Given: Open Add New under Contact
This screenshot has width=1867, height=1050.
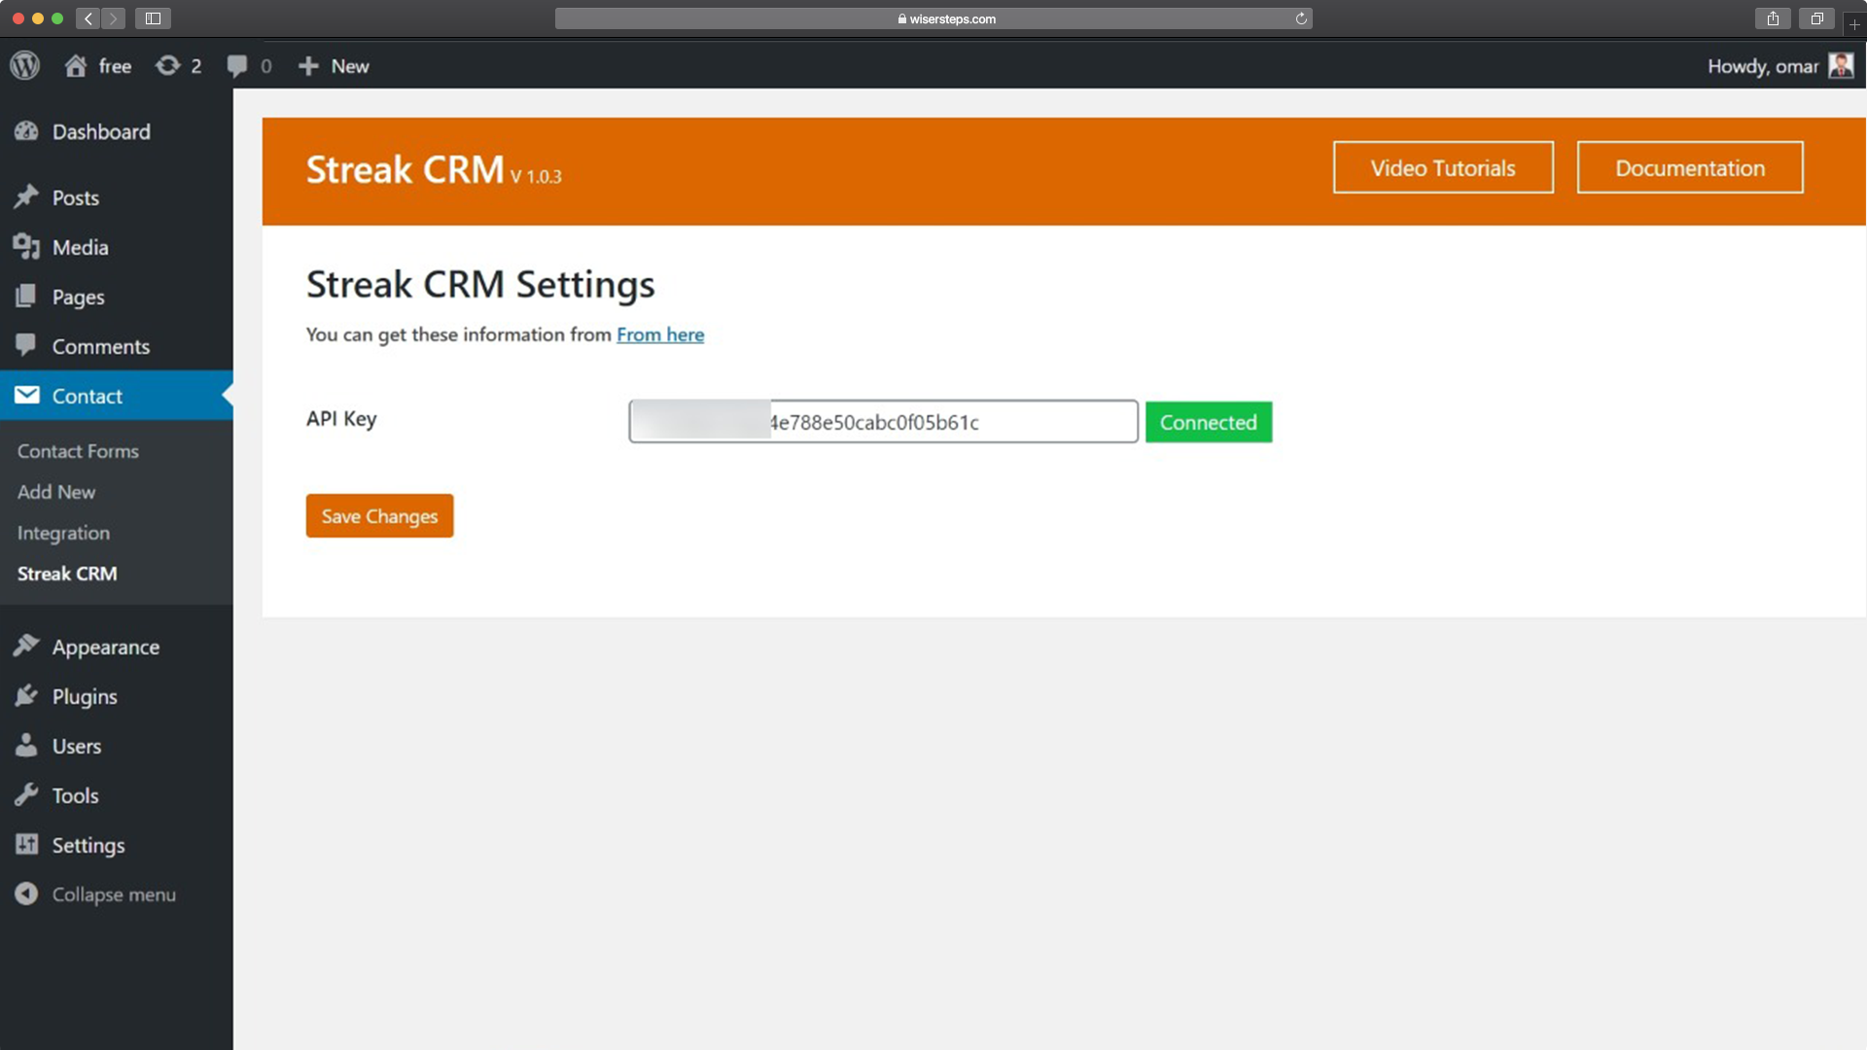Looking at the screenshot, I should click(x=56, y=492).
